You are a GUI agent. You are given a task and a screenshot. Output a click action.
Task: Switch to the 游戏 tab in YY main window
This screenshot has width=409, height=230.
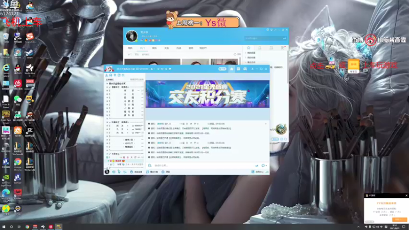(x=191, y=48)
